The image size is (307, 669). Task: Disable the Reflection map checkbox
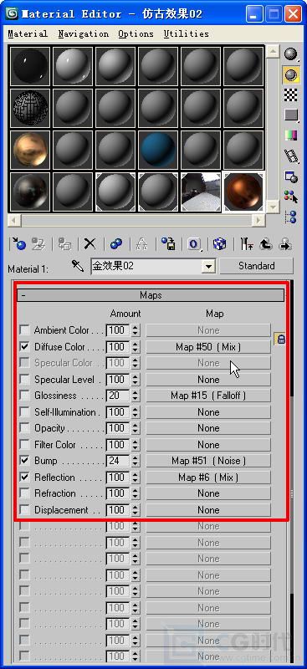25,477
